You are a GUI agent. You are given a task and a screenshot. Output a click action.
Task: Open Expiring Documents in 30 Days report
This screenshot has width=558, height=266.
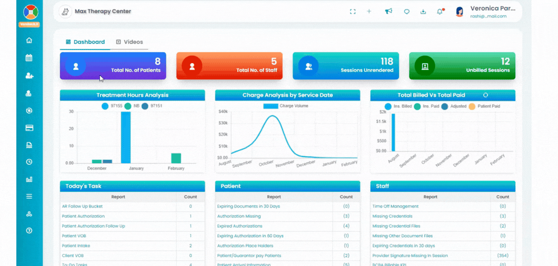pos(248,206)
